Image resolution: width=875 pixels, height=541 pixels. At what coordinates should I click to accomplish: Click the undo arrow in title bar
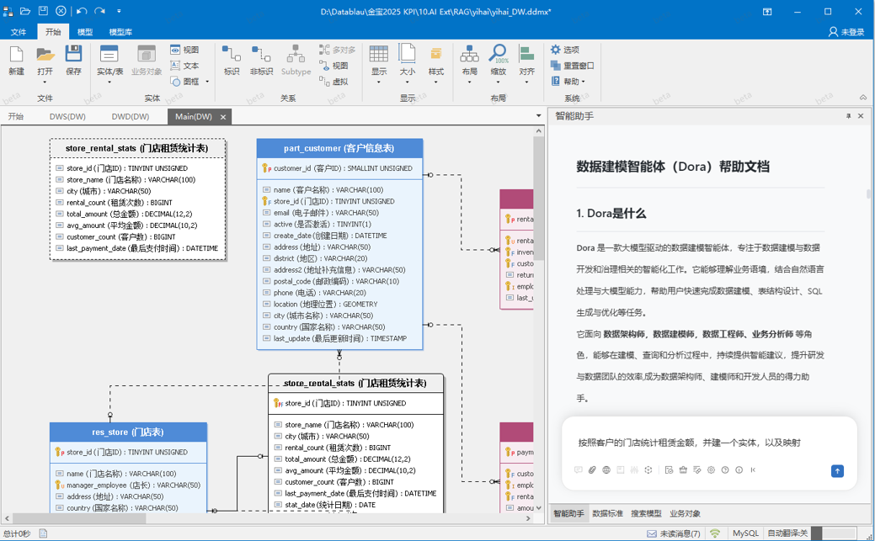pos(82,11)
